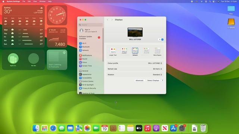Viewport: 239px width, 134px height.
Task: Open Calendar from the Dock
Action: pyautogui.click(x=105, y=128)
